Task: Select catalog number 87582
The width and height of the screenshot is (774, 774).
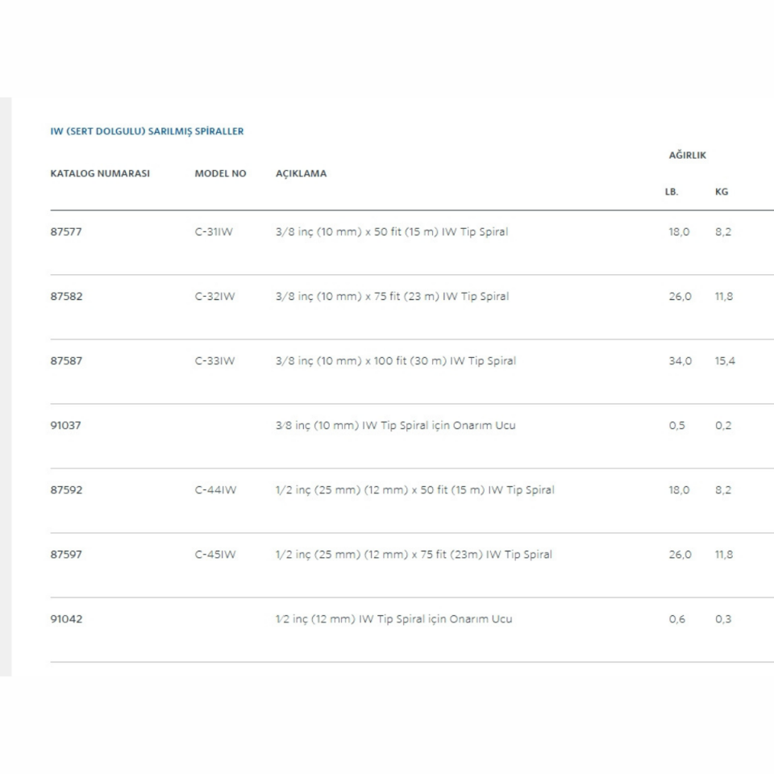Action: 66,297
